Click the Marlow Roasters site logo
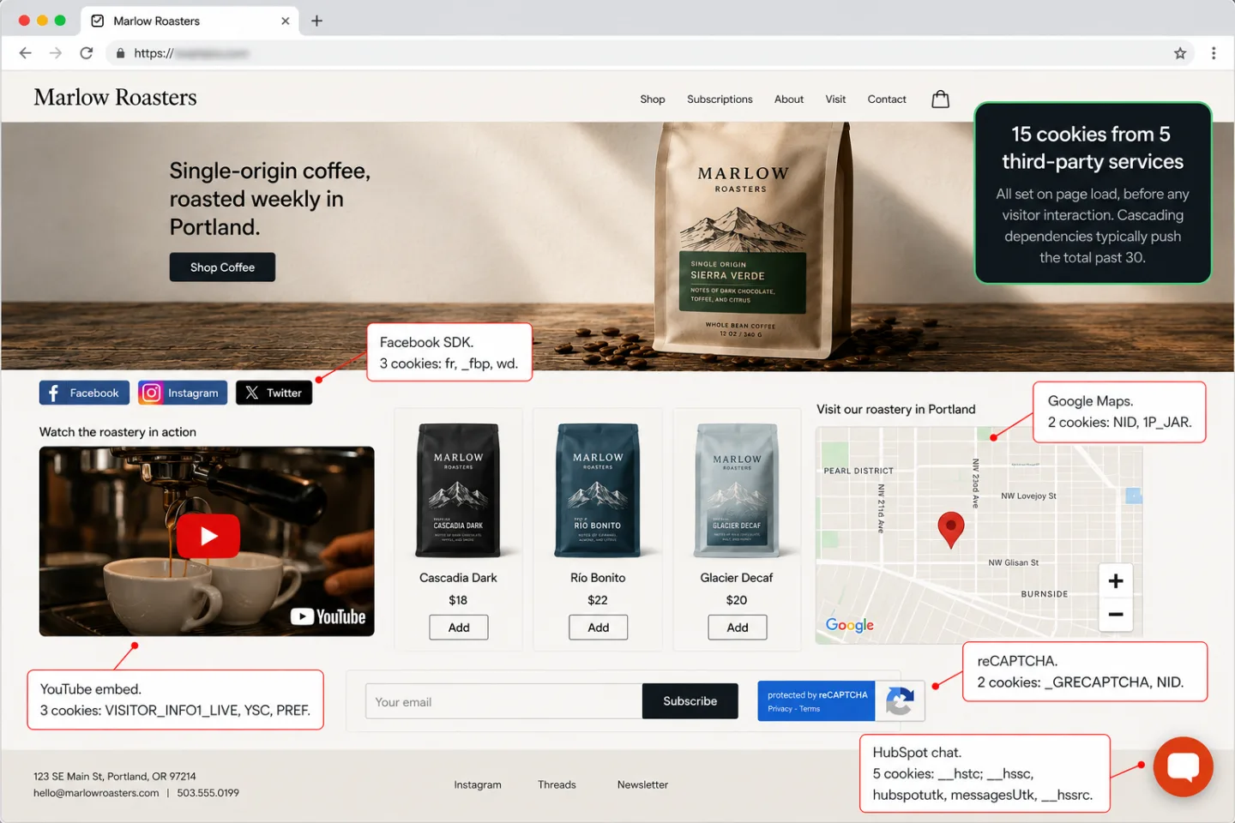Screen dimensions: 1235x823 (115, 97)
